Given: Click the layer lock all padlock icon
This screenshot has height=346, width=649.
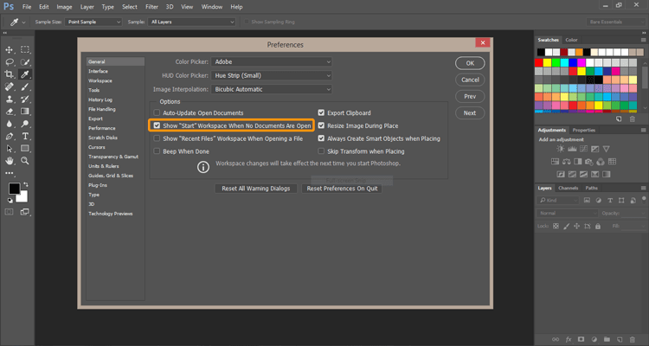Looking at the screenshot, I should tap(598, 227).
